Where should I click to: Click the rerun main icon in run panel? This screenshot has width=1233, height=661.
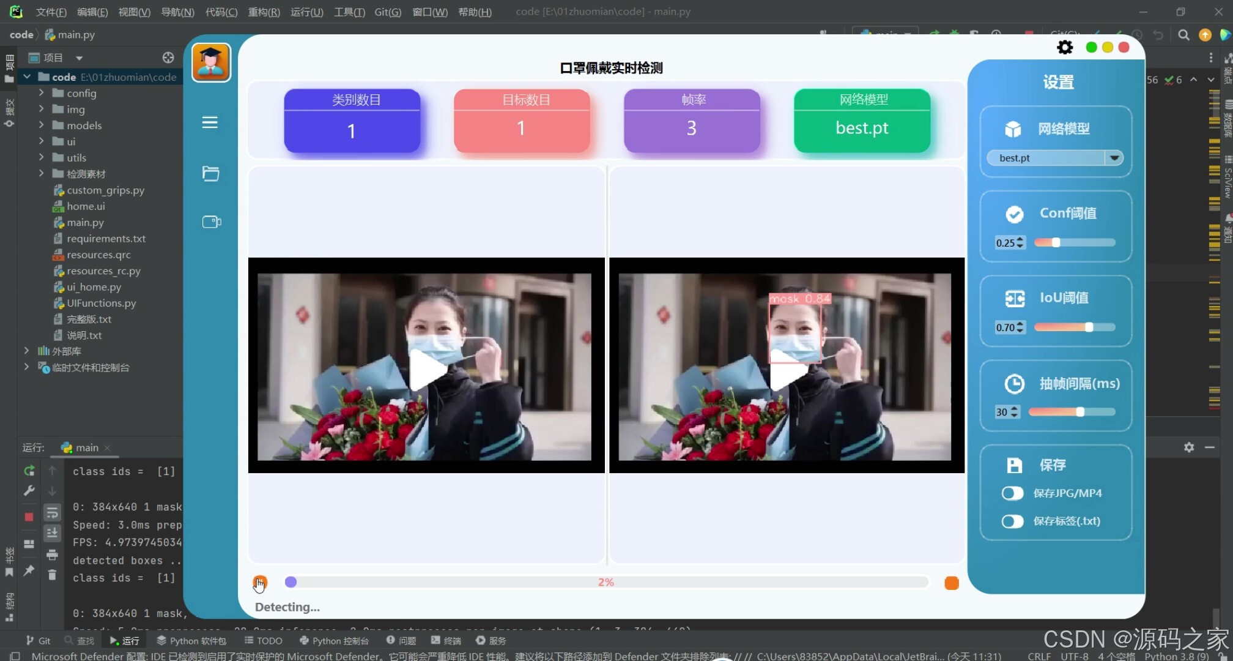point(29,471)
